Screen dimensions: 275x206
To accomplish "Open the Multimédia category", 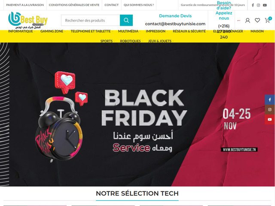I will coord(128,31).
